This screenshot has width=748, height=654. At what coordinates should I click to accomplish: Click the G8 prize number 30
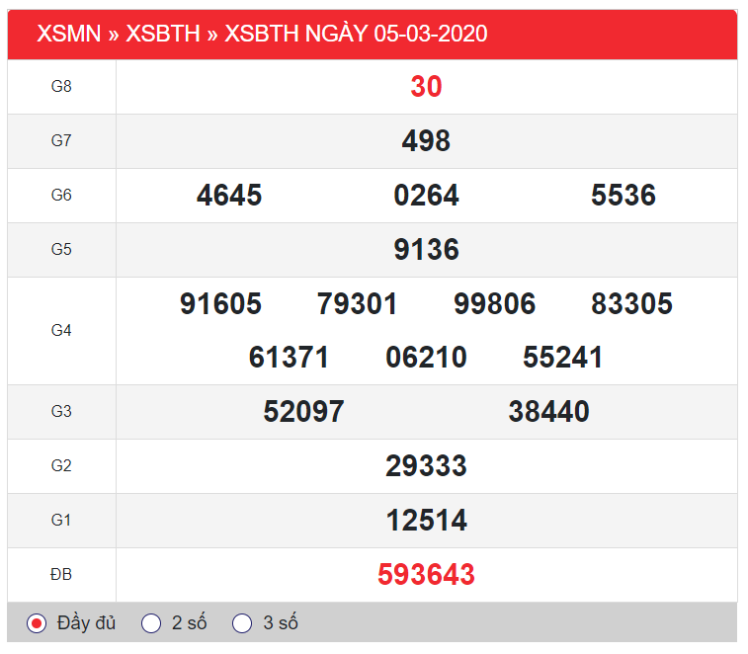tap(426, 87)
